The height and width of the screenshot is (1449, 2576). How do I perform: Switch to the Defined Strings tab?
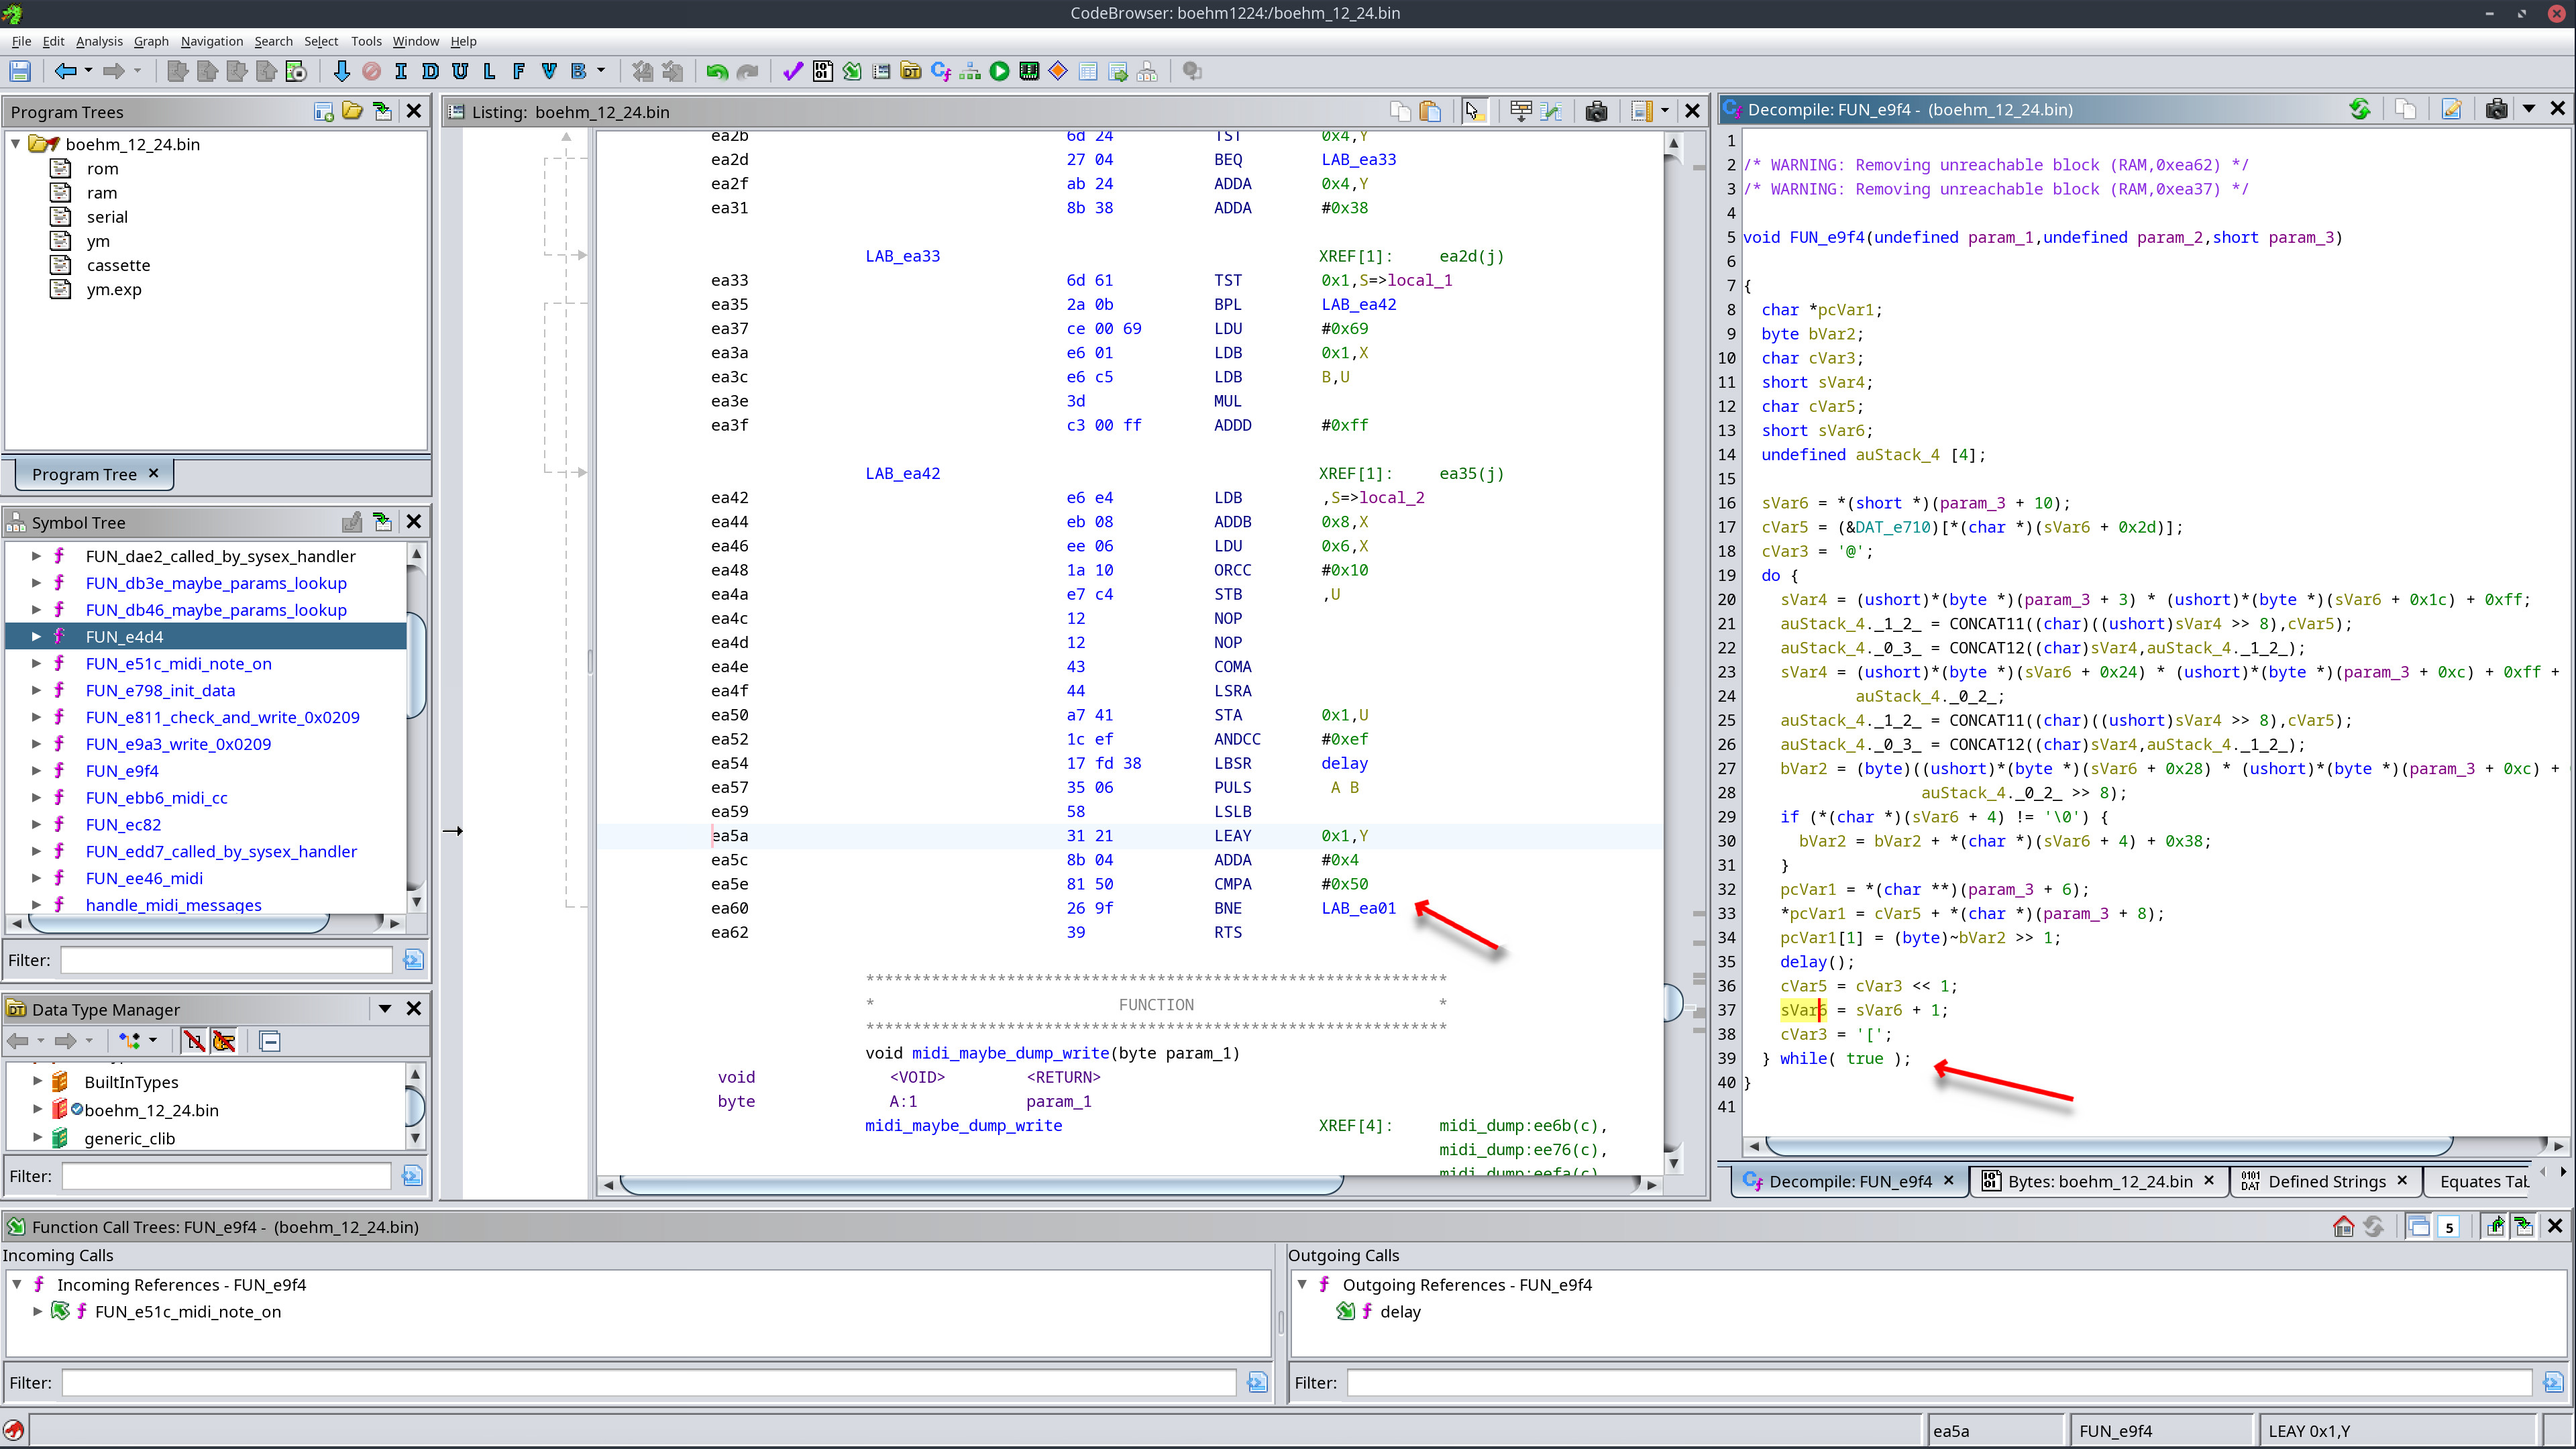tap(2330, 1181)
